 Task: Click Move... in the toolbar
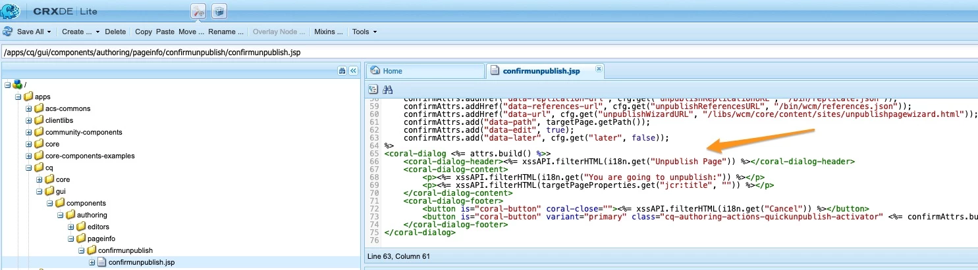[x=191, y=32]
